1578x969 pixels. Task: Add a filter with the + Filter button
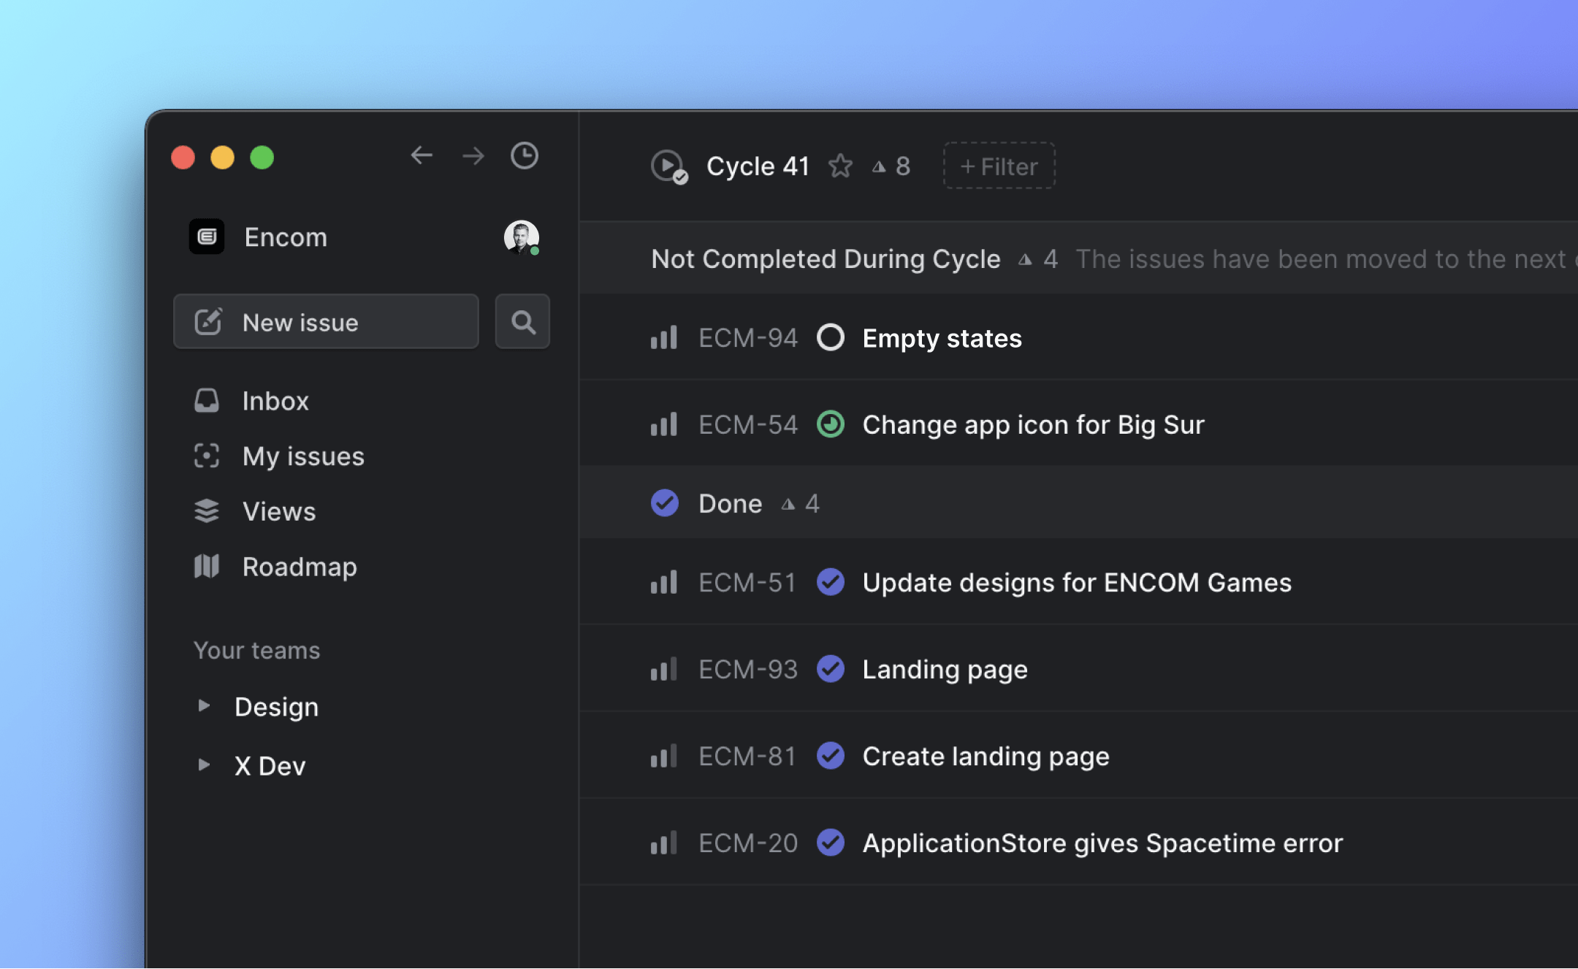point(999,166)
